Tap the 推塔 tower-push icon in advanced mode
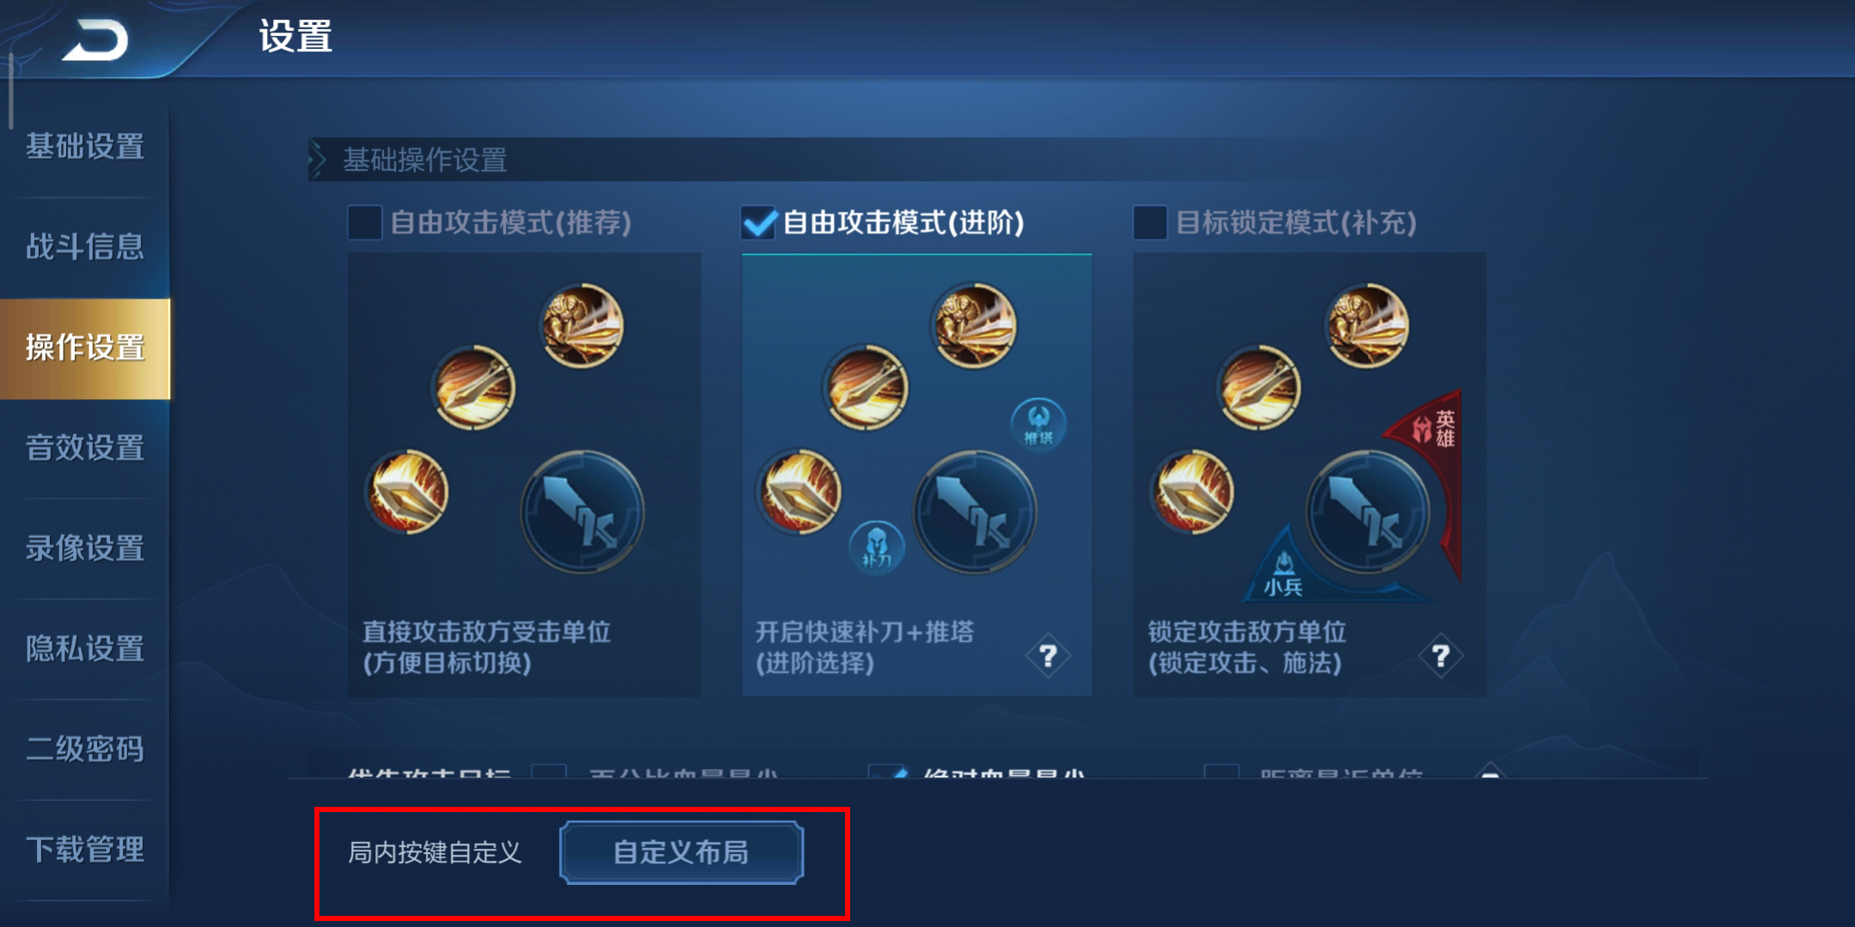 [1038, 424]
